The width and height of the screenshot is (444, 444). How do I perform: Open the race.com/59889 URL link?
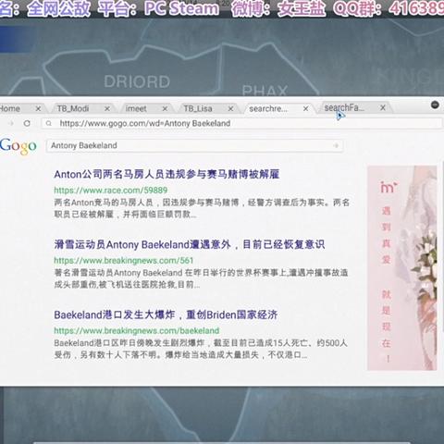(111, 190)
